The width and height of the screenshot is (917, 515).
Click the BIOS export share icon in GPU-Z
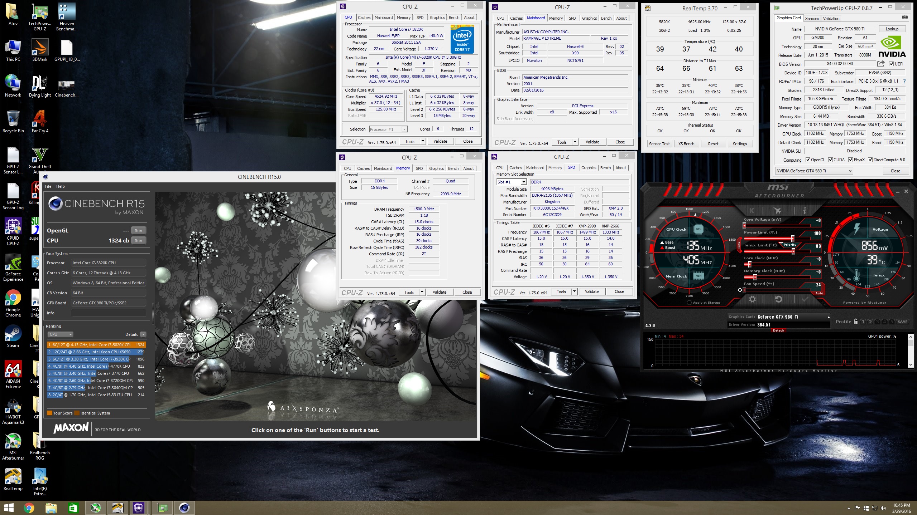(x=881, y=64)
